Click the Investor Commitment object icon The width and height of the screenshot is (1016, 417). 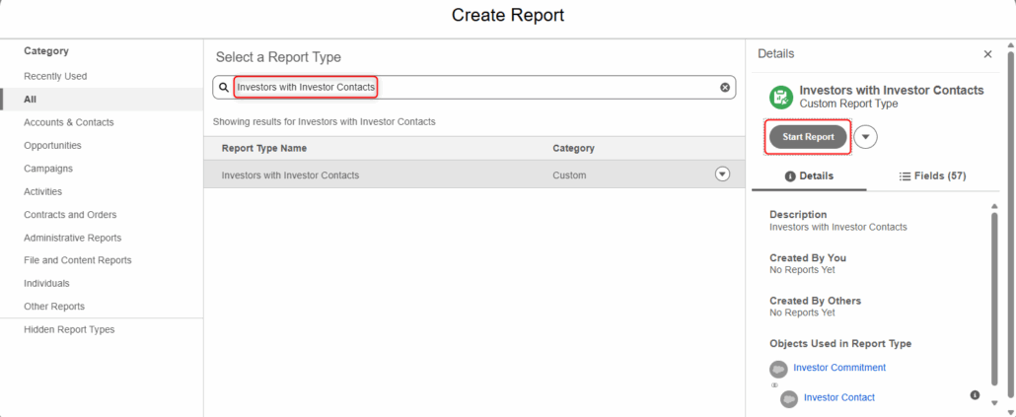[x=778, y=369]
